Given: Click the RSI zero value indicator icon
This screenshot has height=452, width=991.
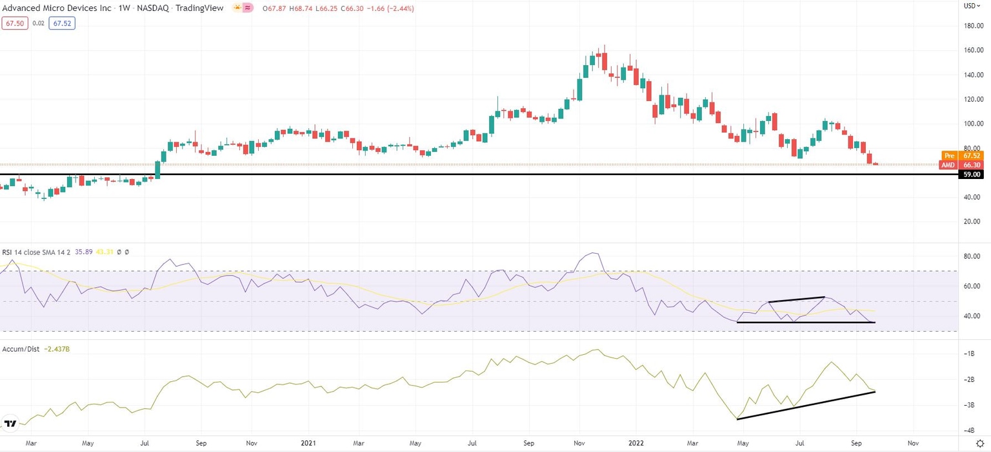Looking at the screenshot, I should 119,252.
